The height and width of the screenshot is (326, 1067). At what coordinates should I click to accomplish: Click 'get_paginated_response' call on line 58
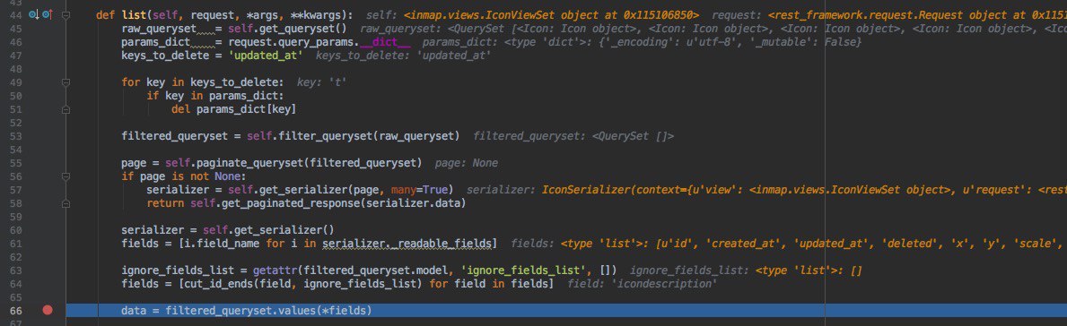tap(292, 203)
